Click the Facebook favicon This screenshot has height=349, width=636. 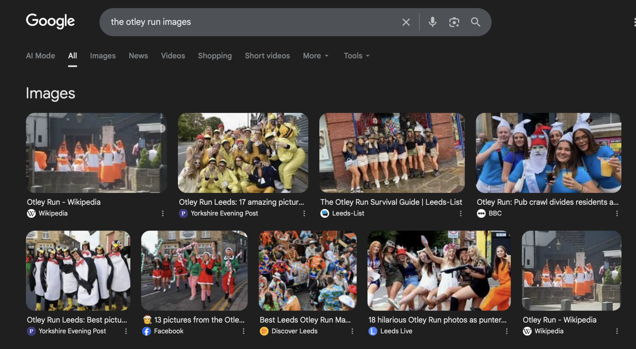tap(146, 331)
